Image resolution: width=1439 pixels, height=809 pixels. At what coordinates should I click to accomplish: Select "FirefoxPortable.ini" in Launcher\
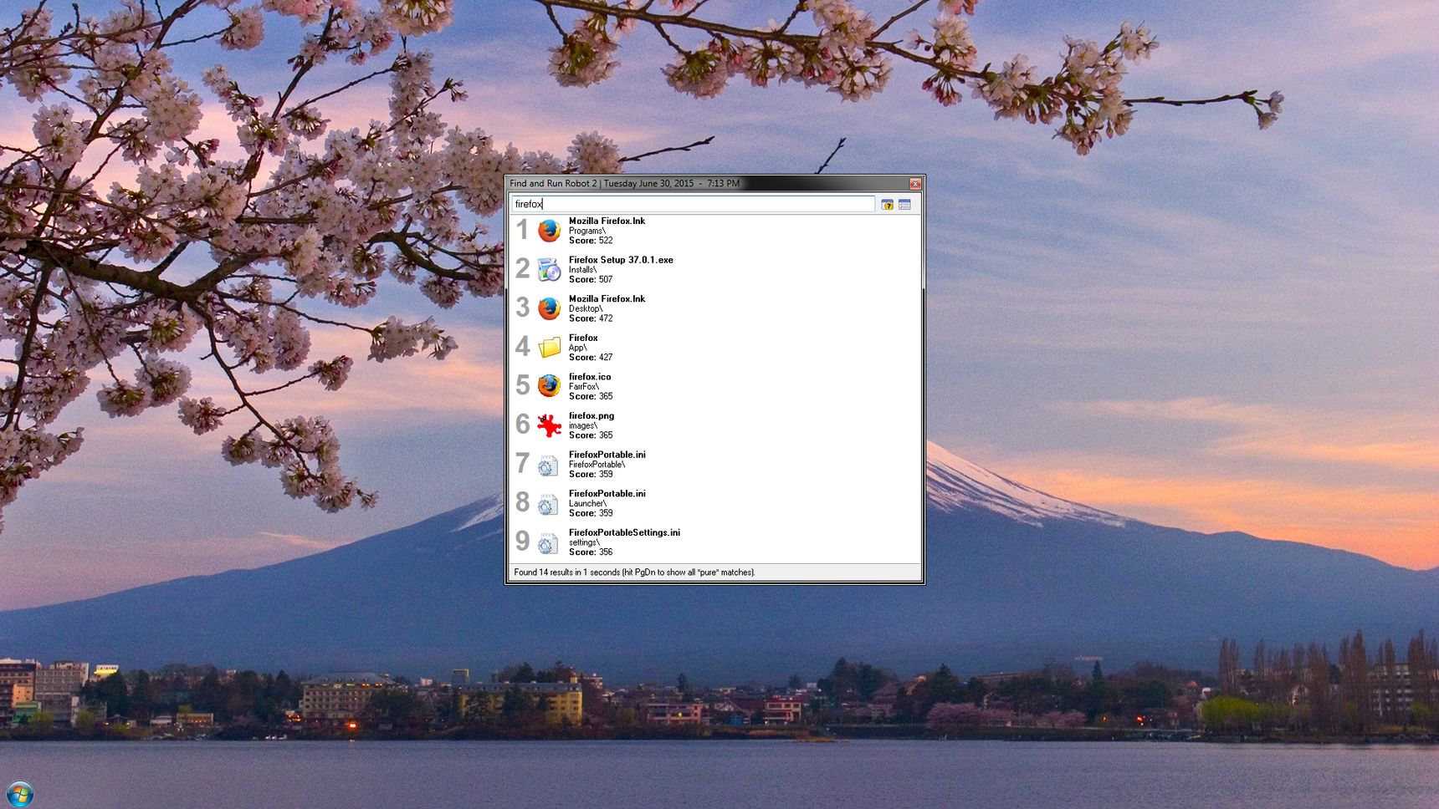click(607, 494)
